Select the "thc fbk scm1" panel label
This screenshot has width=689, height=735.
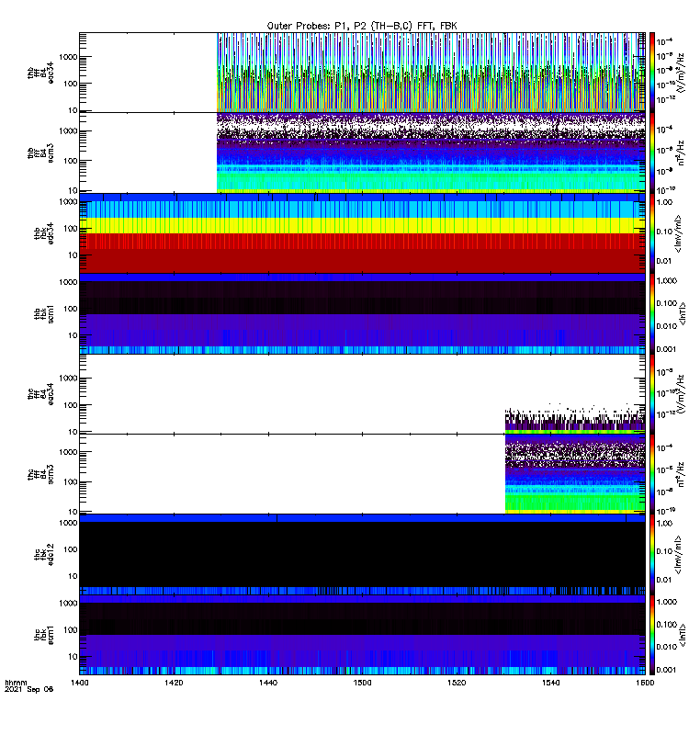click(x=44, y=635)
